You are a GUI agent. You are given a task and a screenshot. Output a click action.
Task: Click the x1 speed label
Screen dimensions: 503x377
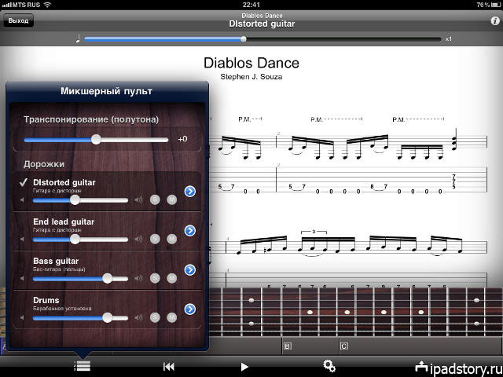point(449,38)
